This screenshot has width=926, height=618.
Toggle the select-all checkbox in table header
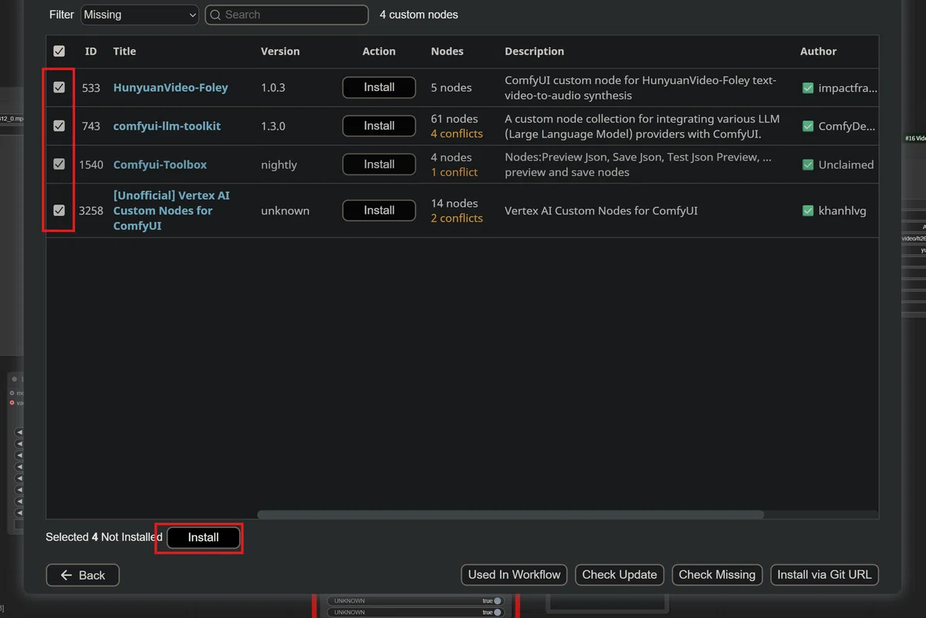click(x=59, y=51)
